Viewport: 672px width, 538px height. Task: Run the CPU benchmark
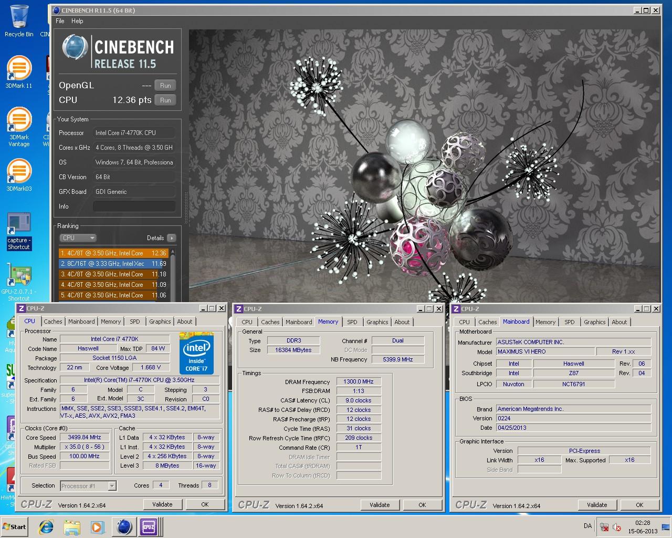point(165,100)
